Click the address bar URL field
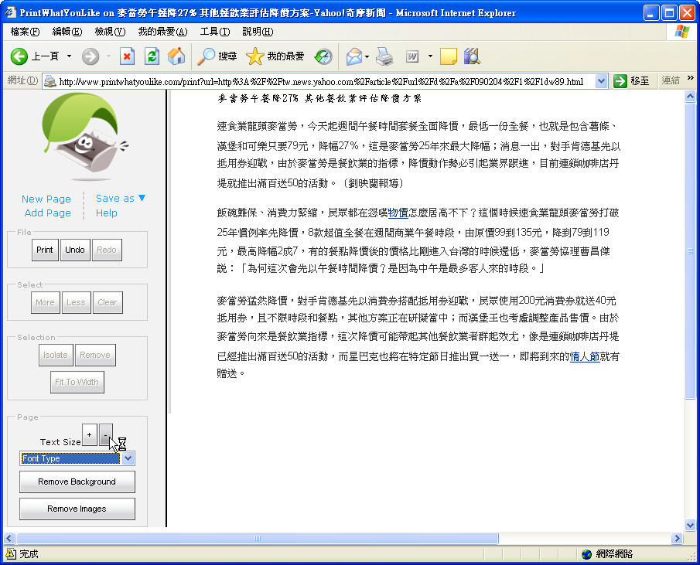The height and width of the screenshot is (565, 700). click(326, 81)
